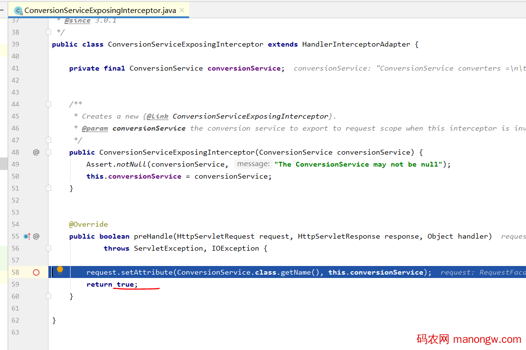The height and width of the screenshot is (350, 526).
Task: Click the @ gutter marker on line 55
Action: coord(36,236)
